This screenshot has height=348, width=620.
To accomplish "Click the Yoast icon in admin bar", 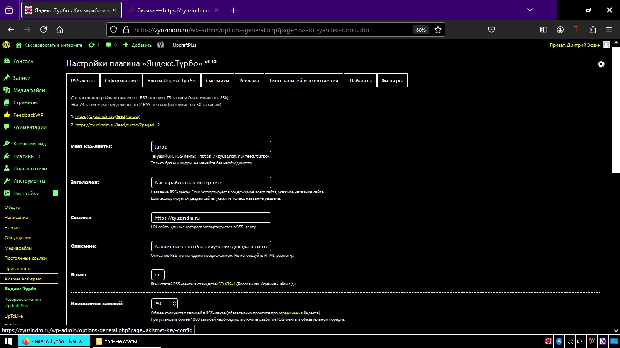I will (x=161, y=45).
